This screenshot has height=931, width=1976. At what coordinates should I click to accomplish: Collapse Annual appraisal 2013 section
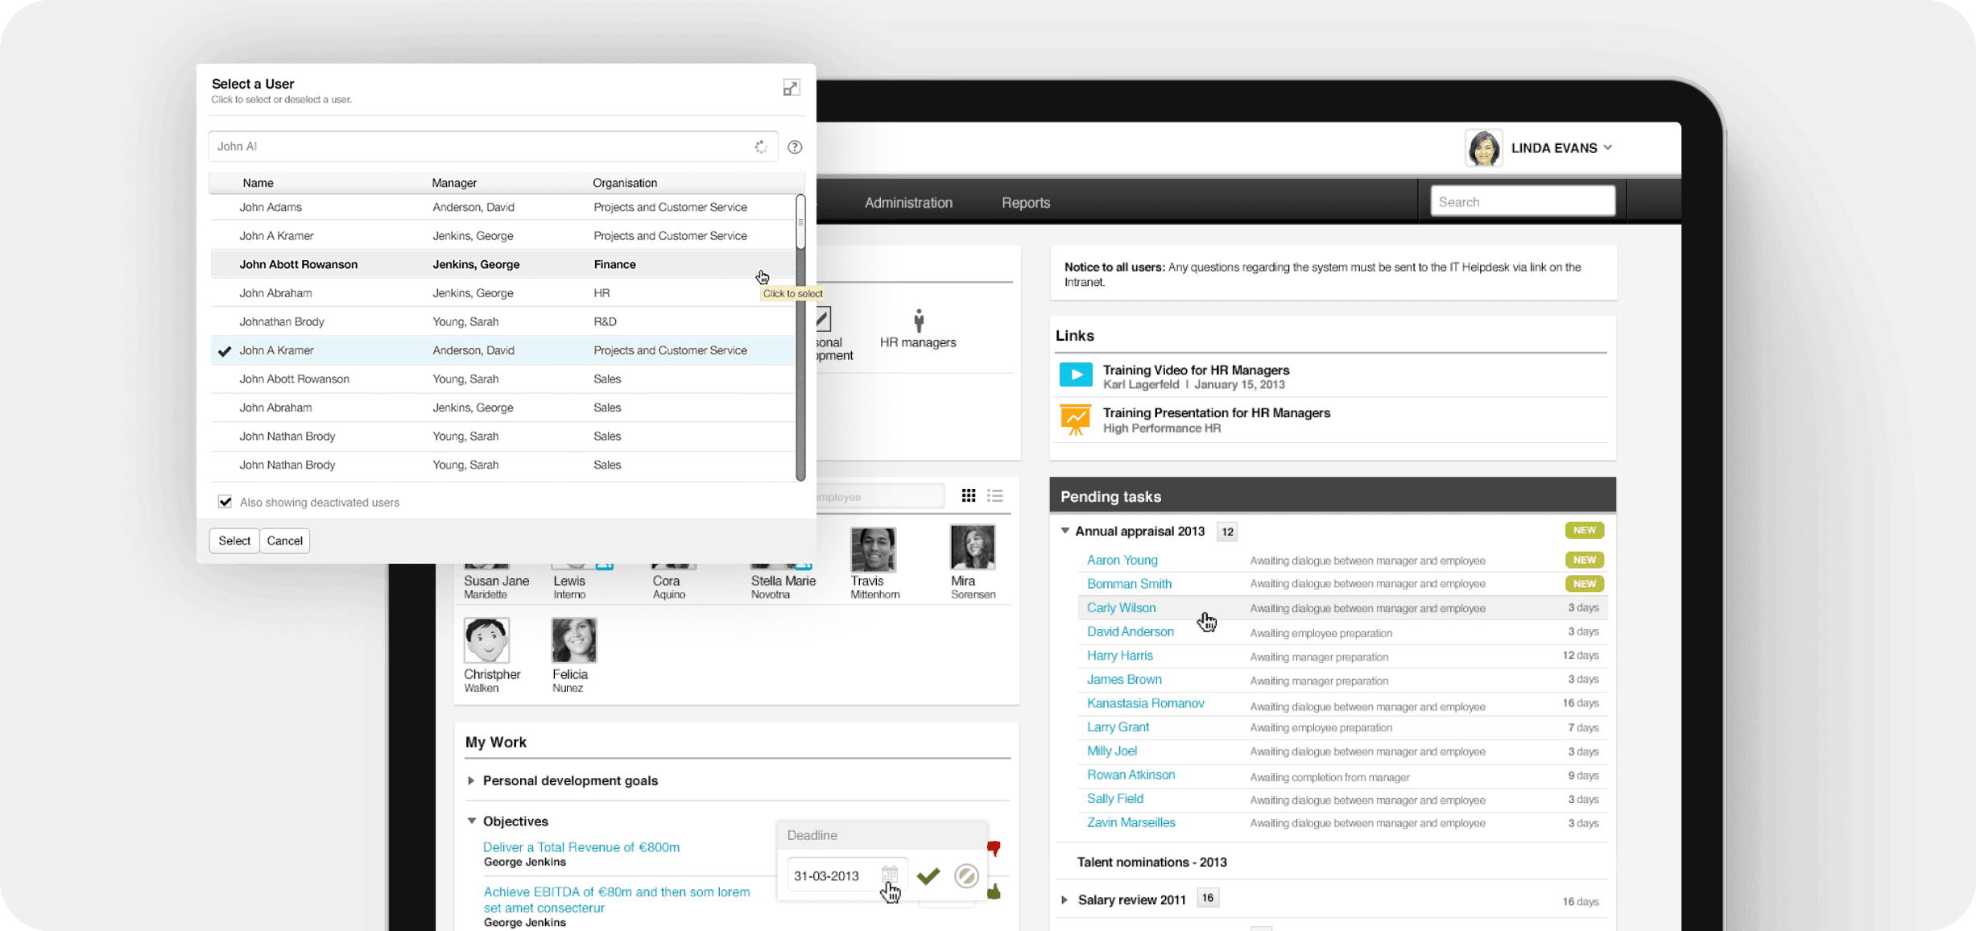(1065, 531)
